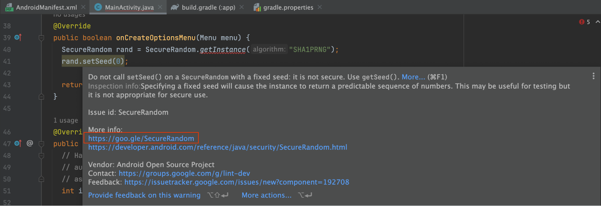601x206 pixels.
Task: Click the override gutter icon on line 39
Action: (18, 37)
